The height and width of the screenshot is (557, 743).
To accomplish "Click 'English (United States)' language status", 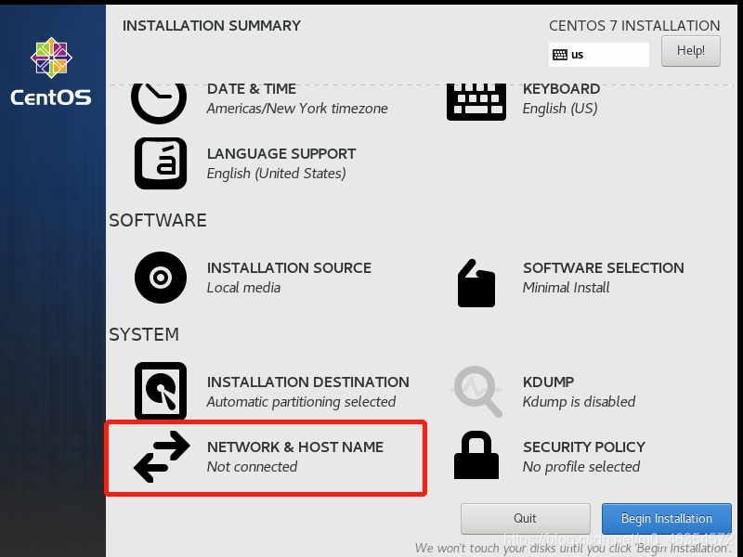I will 276,174.
